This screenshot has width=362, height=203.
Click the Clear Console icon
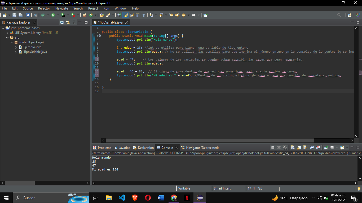tap(293, 147)
